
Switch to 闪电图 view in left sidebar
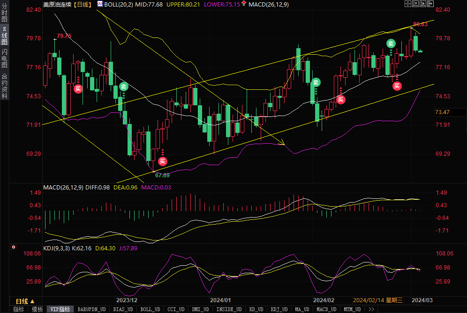(4, 58)
